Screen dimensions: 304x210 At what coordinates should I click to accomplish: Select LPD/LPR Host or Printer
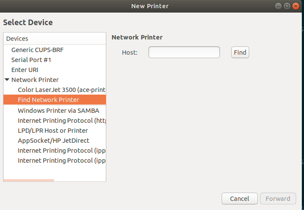coord(53,131)
